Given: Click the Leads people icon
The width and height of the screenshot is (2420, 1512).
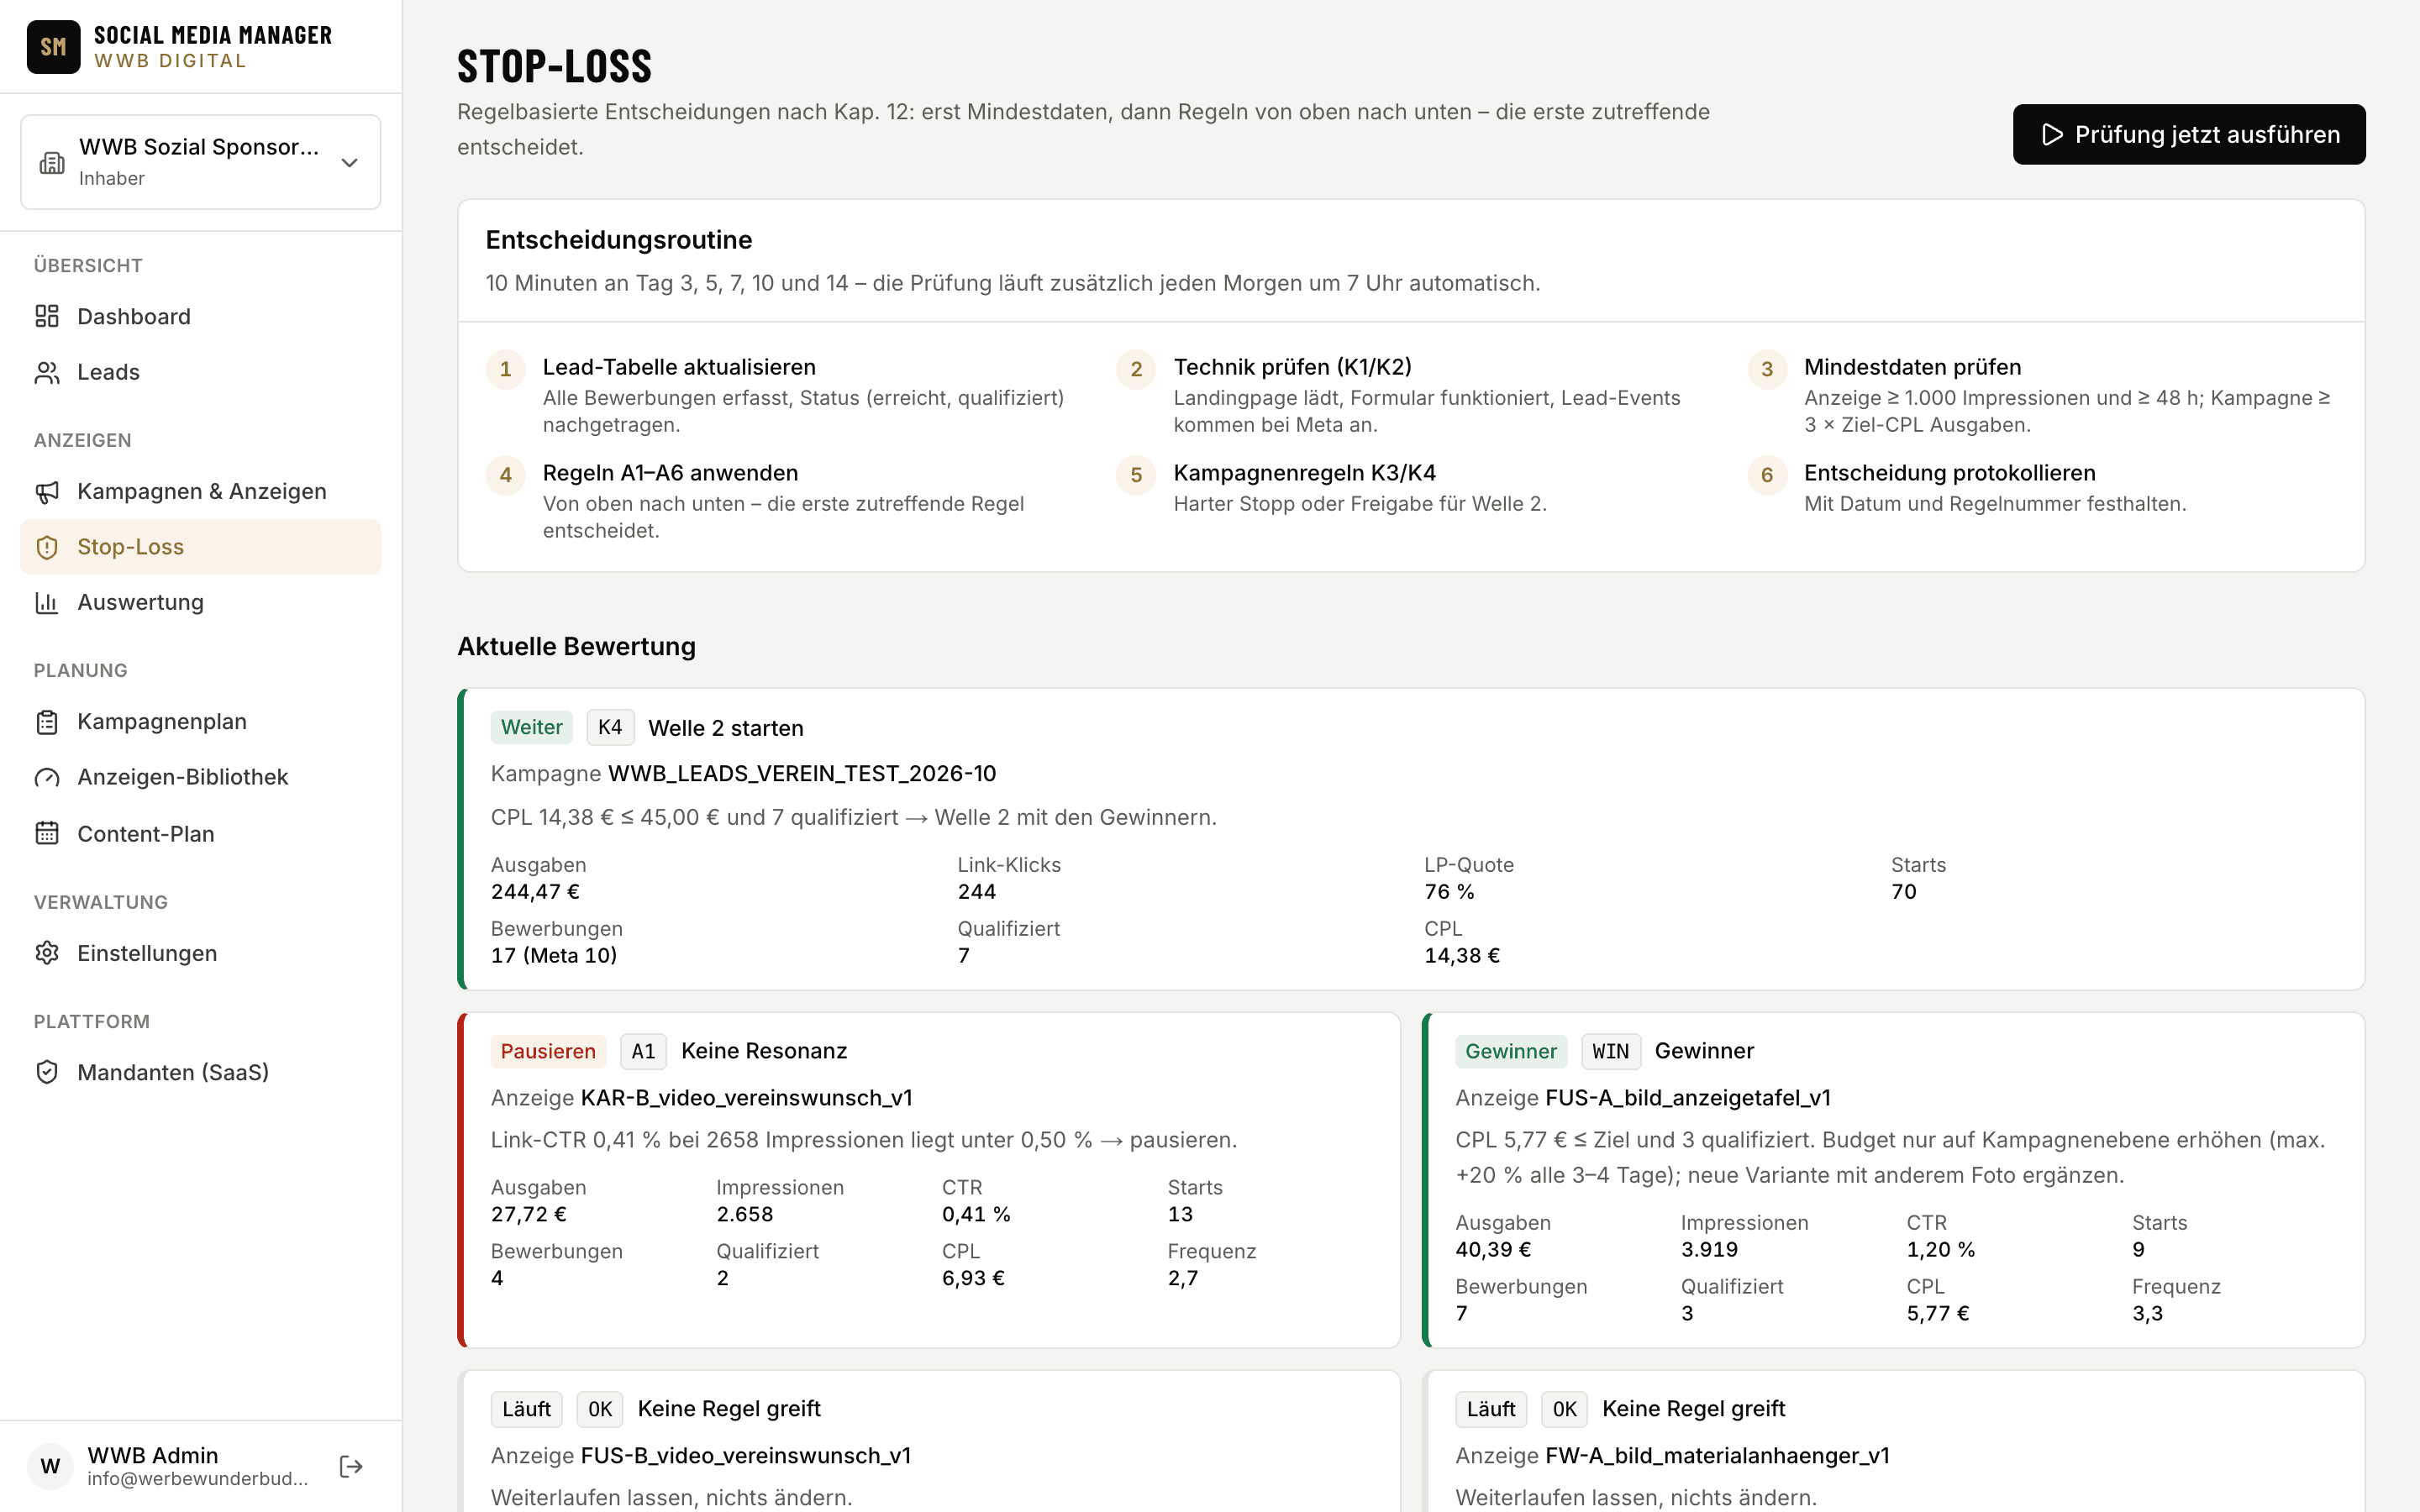Looking at the screenshot, I should tap(47, 372).
